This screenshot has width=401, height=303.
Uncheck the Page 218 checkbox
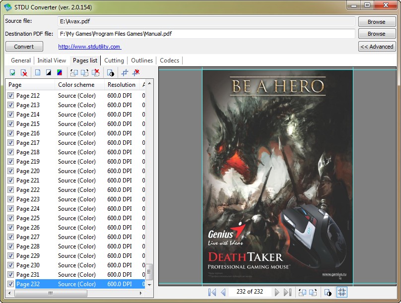pyautogui.click(x=10, y=152)
